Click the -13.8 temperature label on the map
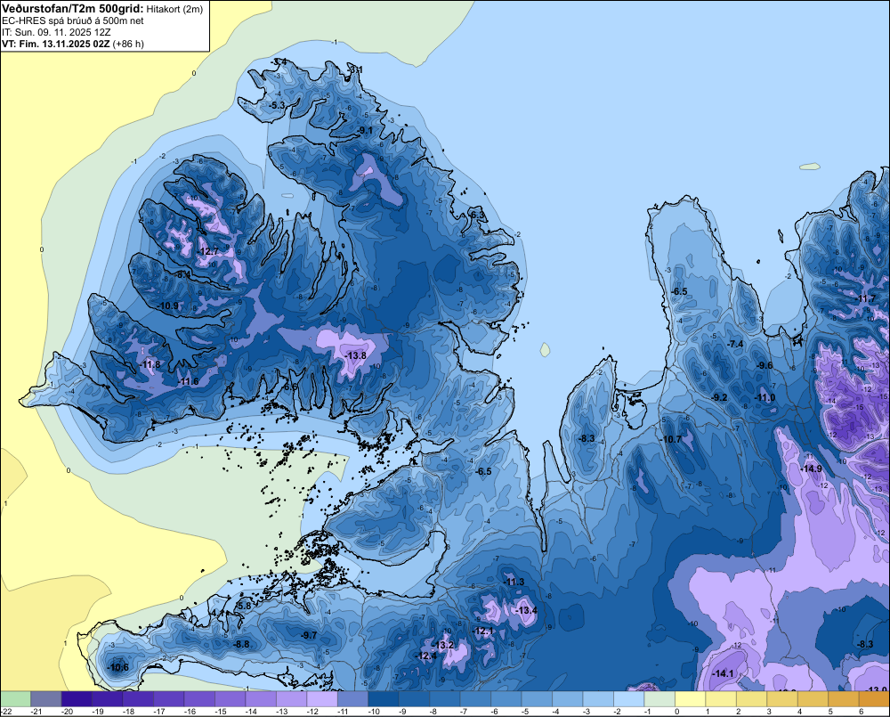The image size is (890, 717). click(x=357, y=355)
